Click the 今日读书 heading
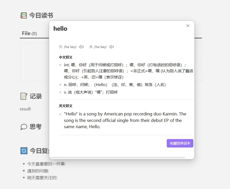 tap(41, 15)
